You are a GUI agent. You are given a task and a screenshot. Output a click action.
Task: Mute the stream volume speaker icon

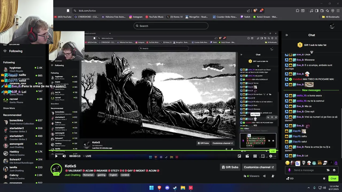coord(64,156)
